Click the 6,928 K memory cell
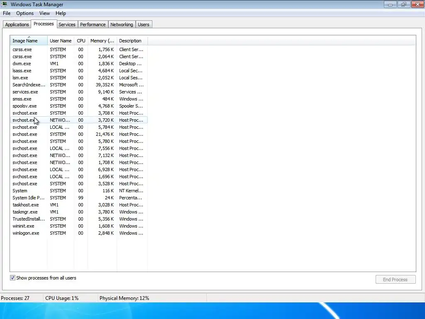 click(106, 169)
